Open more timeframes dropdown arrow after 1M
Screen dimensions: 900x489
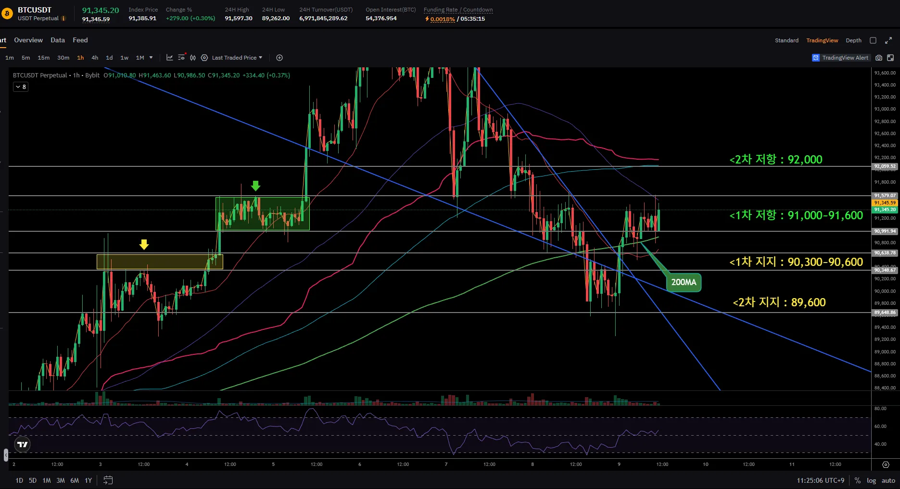(x=151, y=58)
